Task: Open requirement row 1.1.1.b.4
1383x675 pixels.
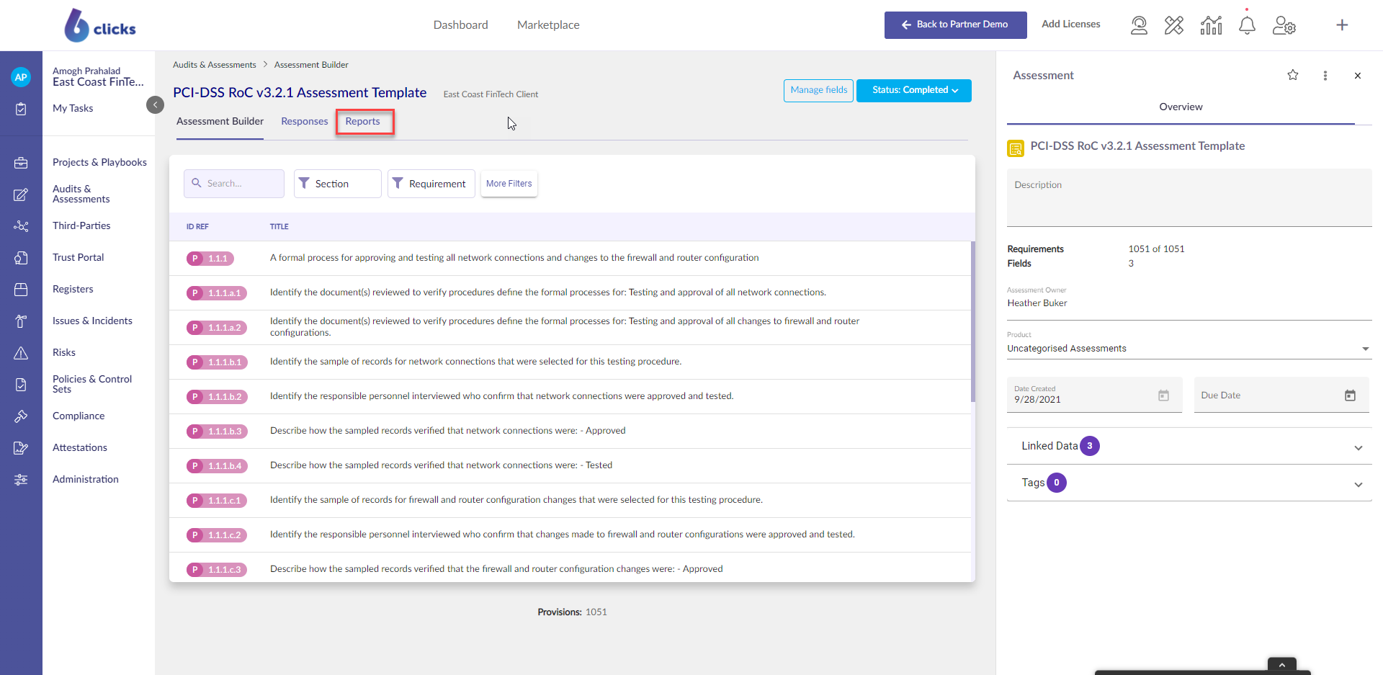Action: [x=570, y=466]
